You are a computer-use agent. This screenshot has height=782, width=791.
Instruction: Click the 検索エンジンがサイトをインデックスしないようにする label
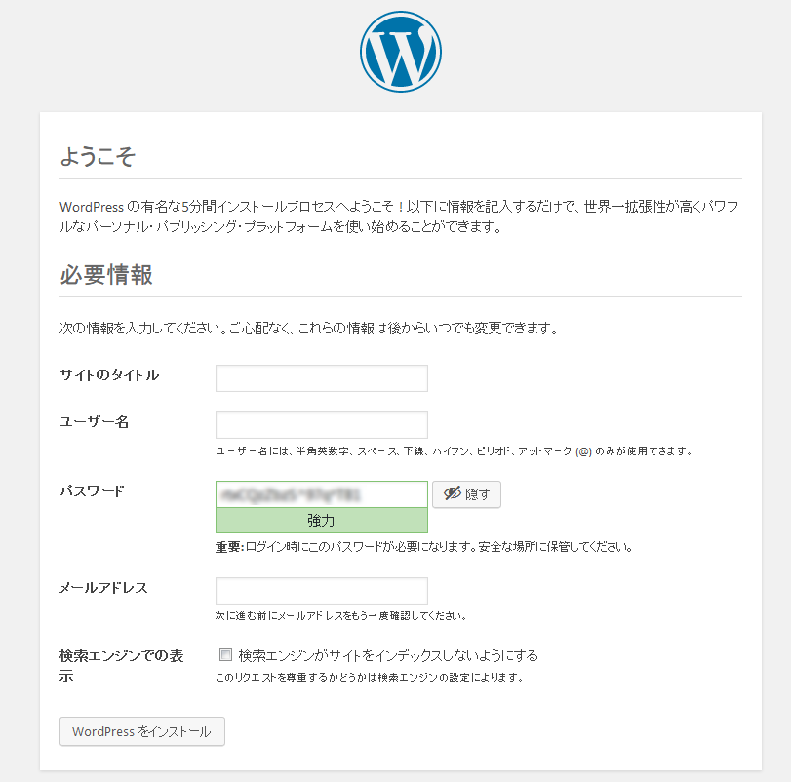point(388,655)
